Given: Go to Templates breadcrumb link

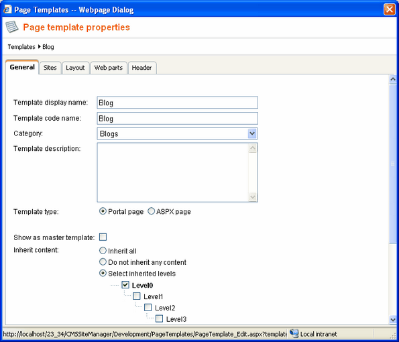Looking at the screenshot, I should 21,47.
